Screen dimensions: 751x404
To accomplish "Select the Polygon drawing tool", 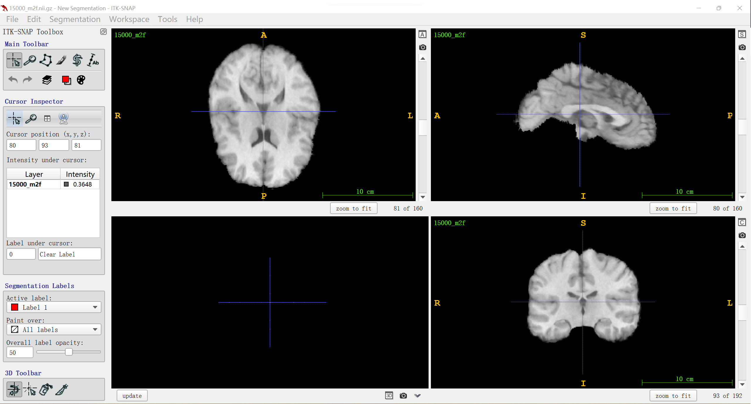I will pyautogui.click(x=46, y=60).
